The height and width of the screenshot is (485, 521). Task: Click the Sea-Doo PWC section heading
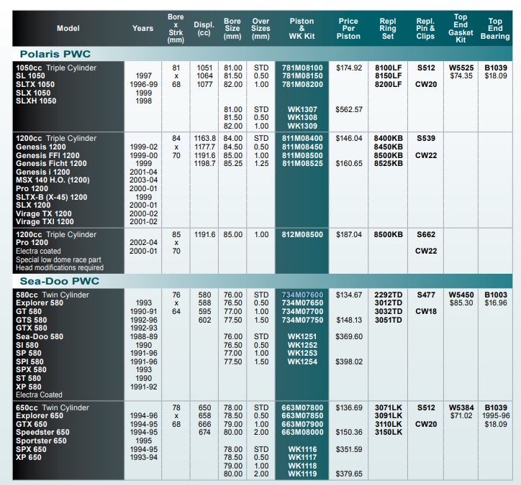pyautogui.click(x=60, y=281)
